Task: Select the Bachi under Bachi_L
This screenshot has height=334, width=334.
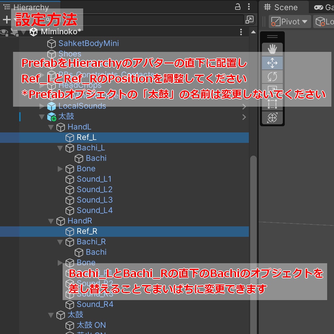Action: click(x=96, y=158)
